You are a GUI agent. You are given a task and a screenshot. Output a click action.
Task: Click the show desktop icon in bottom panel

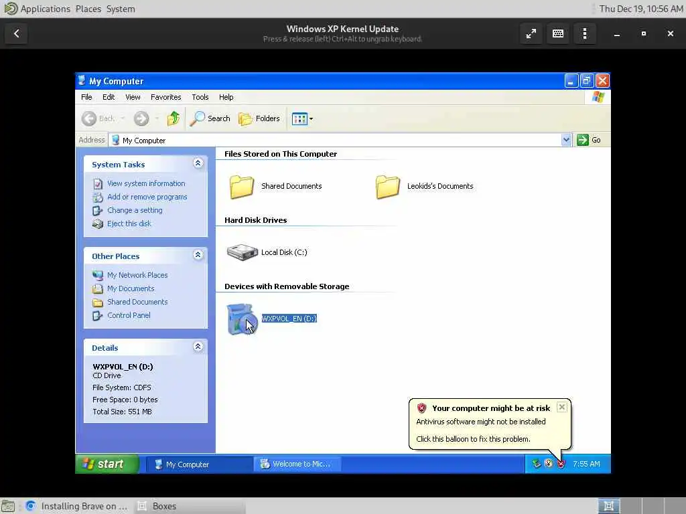pyautogui.click(x=8, y=506)
